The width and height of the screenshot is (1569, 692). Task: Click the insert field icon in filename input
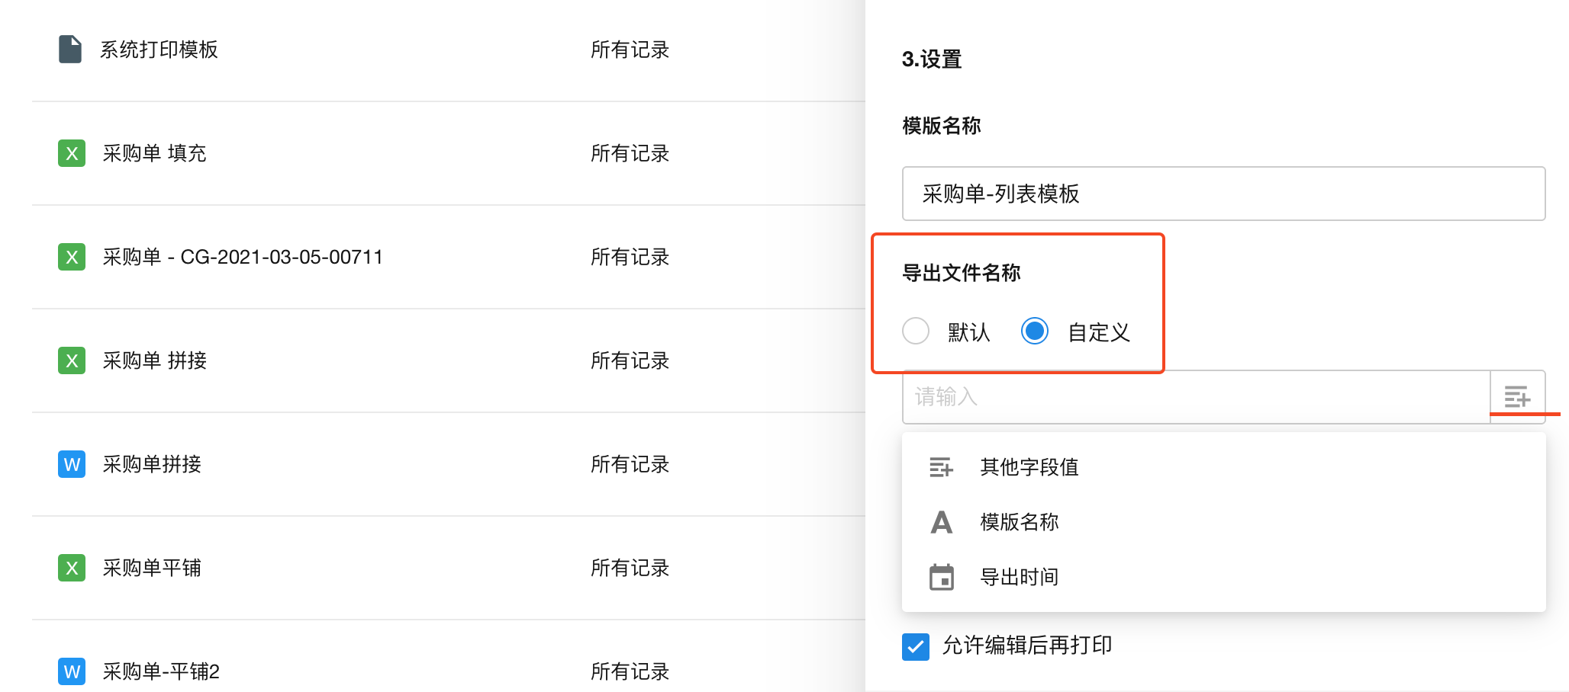1517,397
